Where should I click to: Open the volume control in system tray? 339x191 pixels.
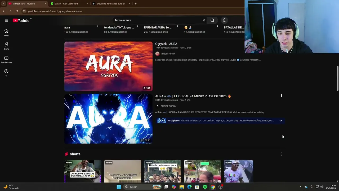(322, 187)
